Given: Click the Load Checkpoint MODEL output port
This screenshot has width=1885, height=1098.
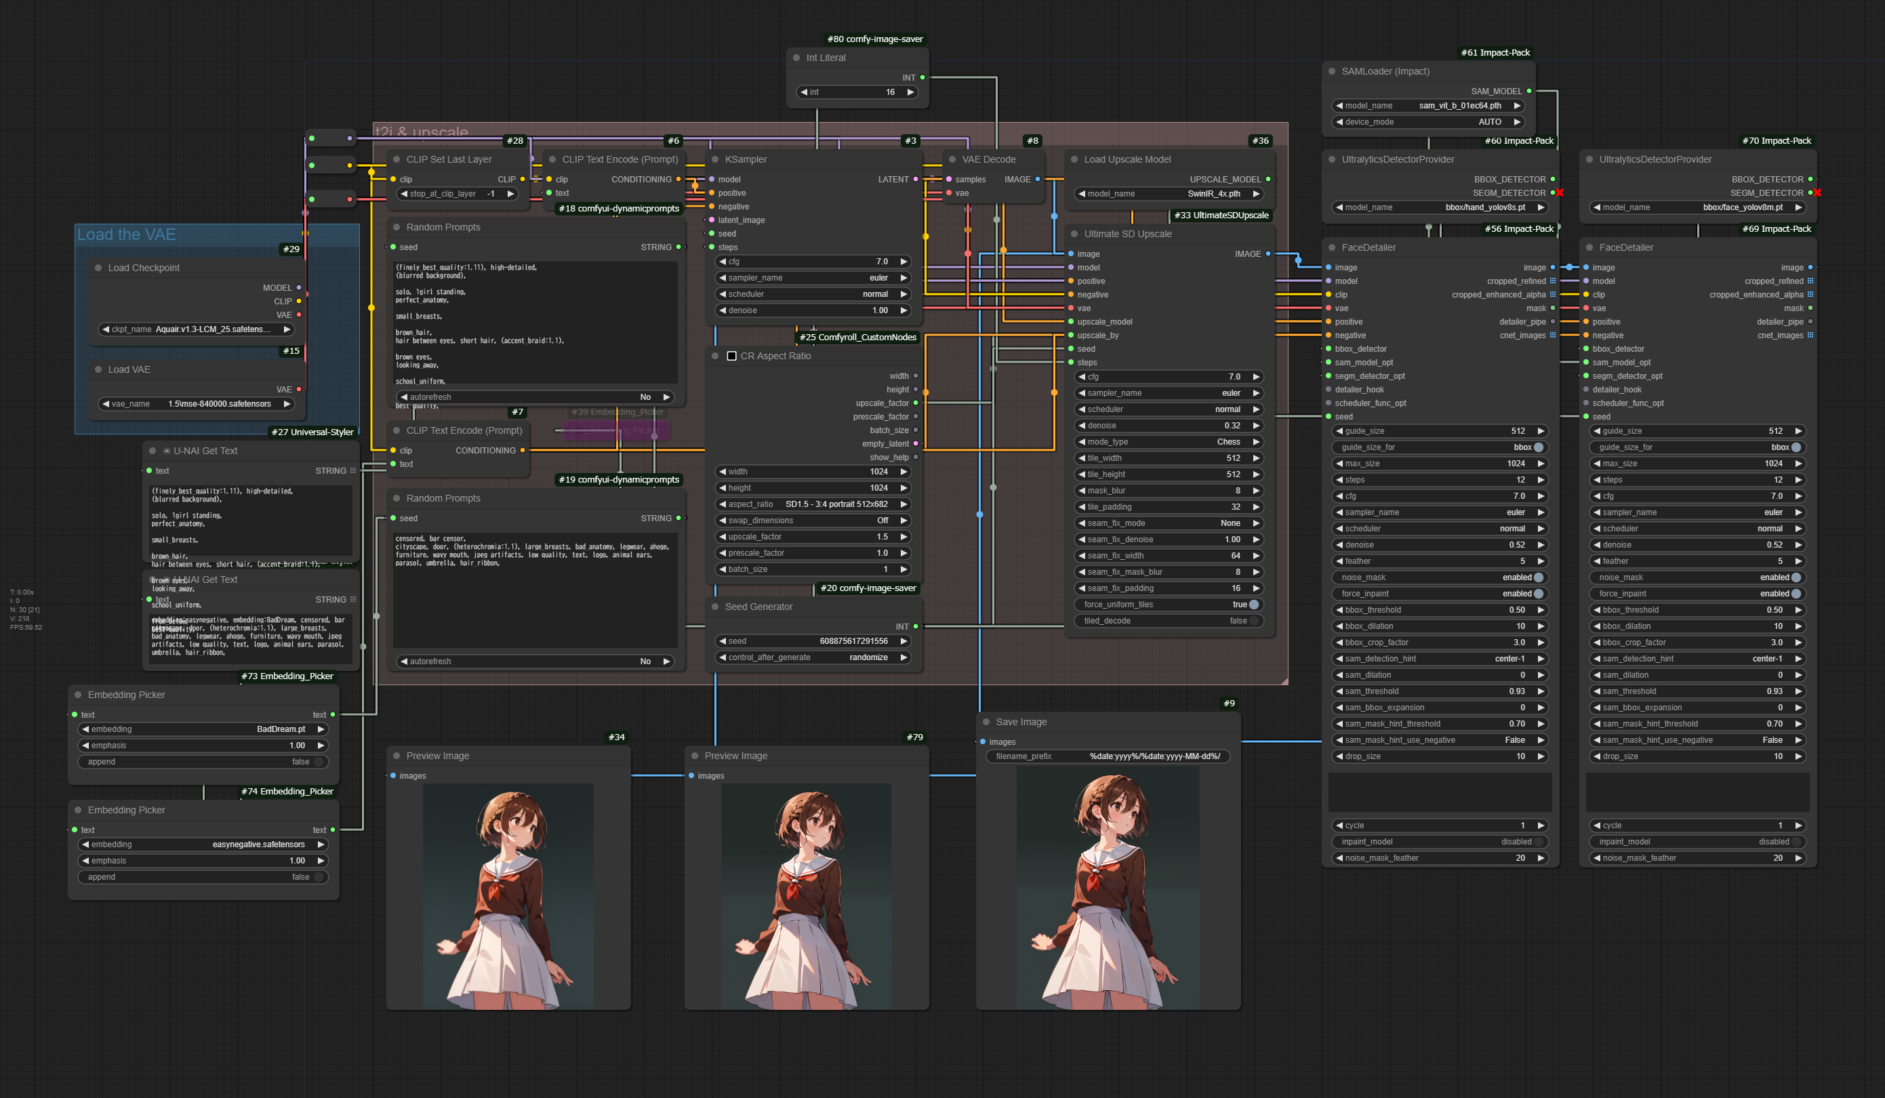Looking at the screenshot, I should 298,288.
